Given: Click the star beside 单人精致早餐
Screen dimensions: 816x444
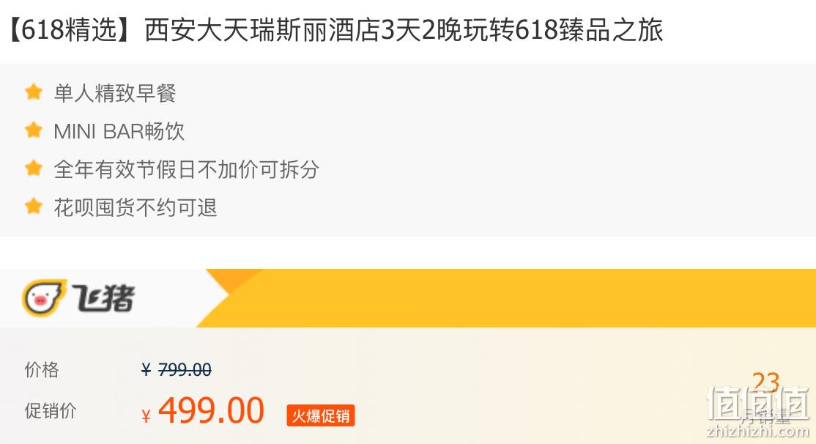Looking at the screenshot, I should [x=33, y=92].
